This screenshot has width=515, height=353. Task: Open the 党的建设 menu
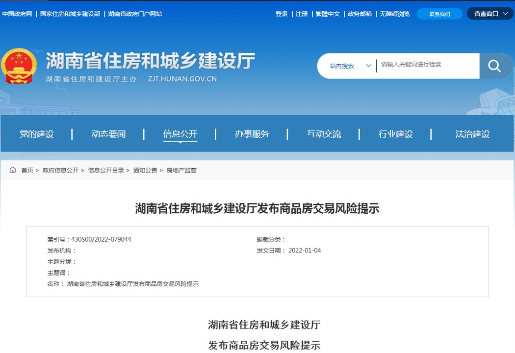(x=36, y=134)
